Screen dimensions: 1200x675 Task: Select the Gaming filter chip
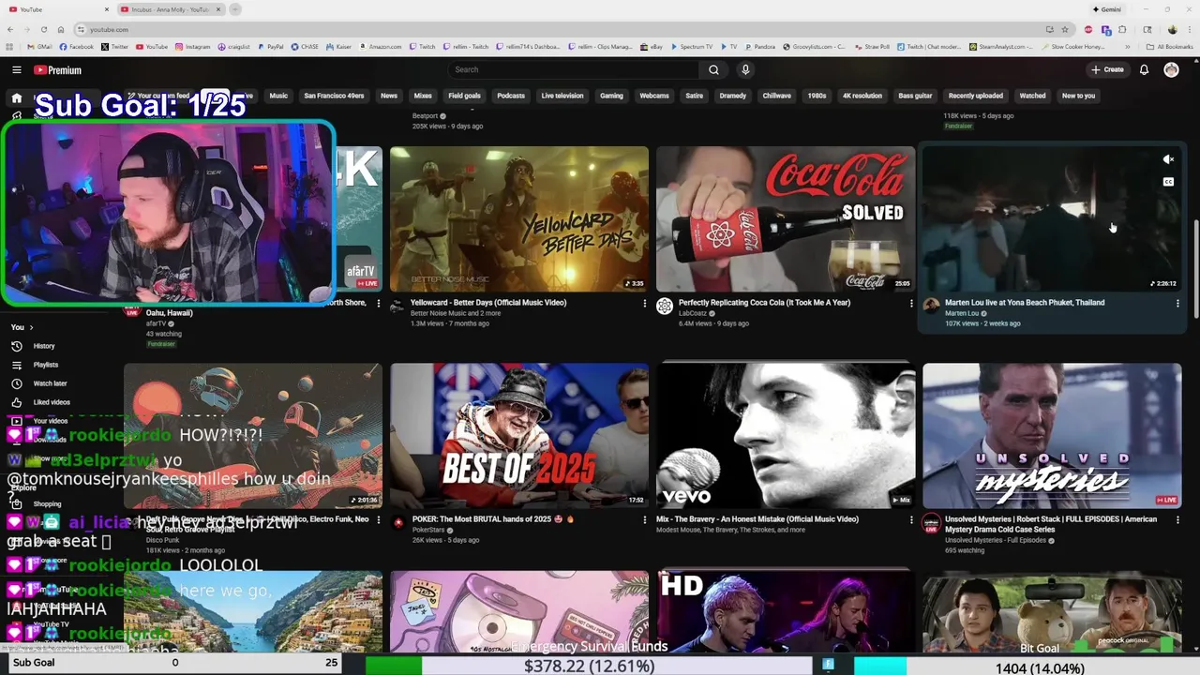click(611, 96)
